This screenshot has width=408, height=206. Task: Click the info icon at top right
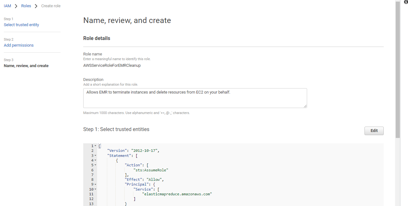(x=406, y=2)
